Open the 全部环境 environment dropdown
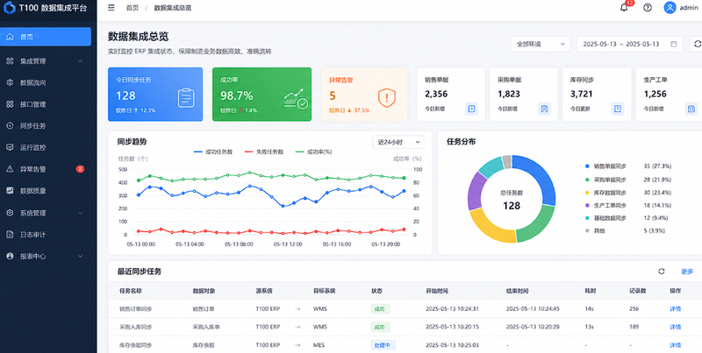 [540, 45]
